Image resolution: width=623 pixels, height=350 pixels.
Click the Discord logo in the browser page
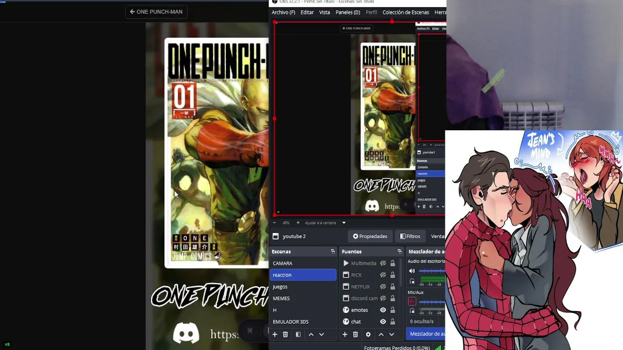(186, 333)
